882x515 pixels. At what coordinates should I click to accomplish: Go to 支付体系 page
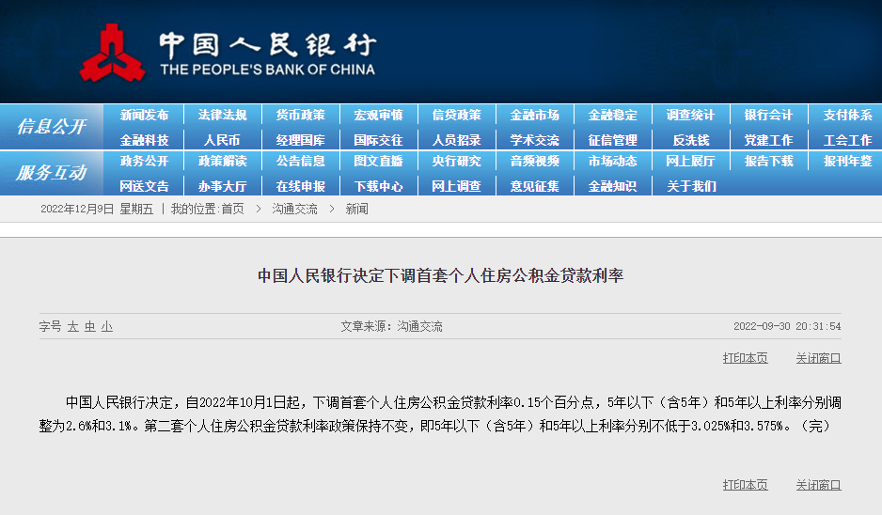pos(848,115)
